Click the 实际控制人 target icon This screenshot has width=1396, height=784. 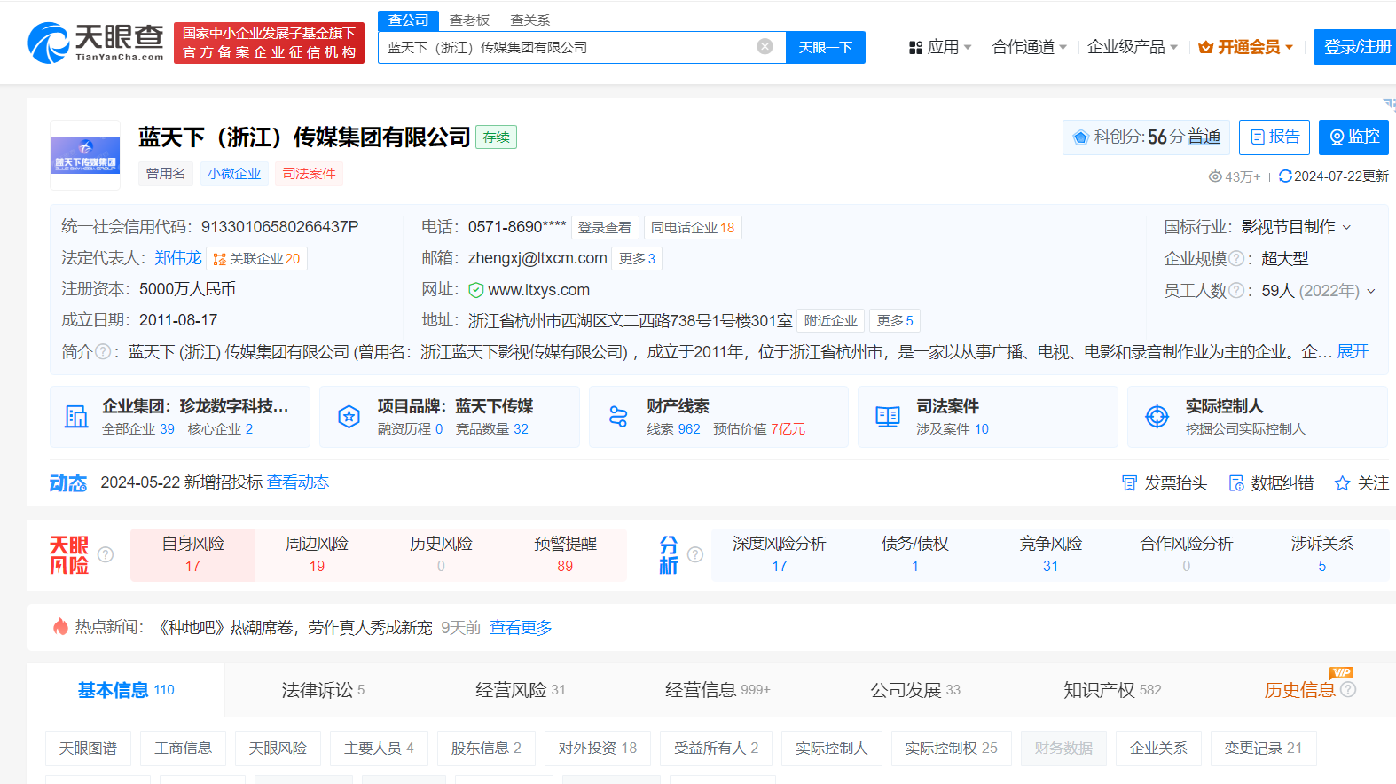[1157, 417]
